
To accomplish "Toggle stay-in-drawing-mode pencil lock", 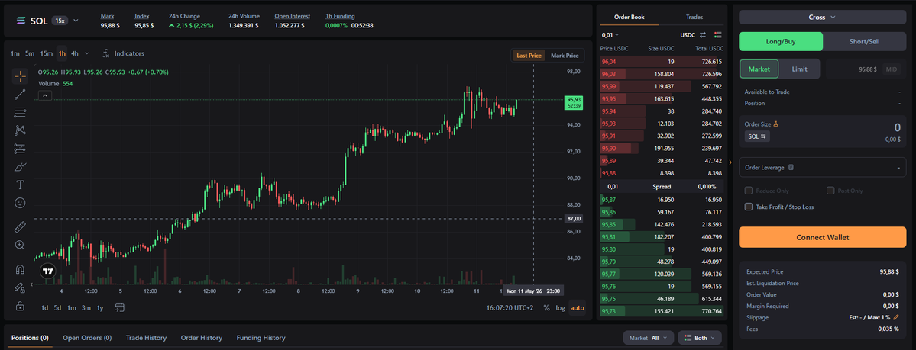I will click(x=20, y=287).
